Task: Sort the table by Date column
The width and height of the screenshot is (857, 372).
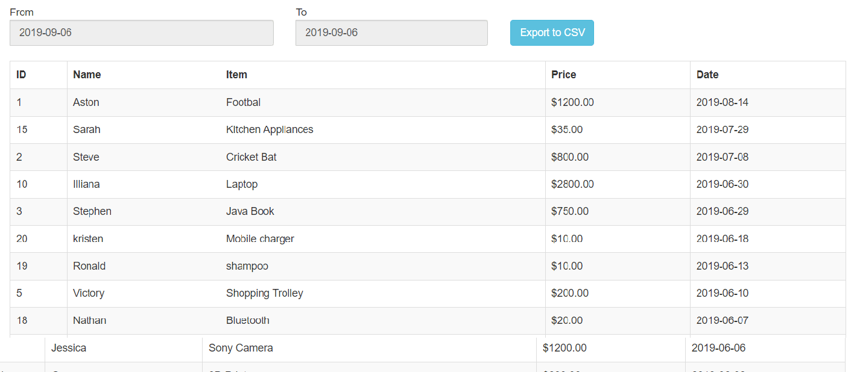Action: click(x=707, y=74)
